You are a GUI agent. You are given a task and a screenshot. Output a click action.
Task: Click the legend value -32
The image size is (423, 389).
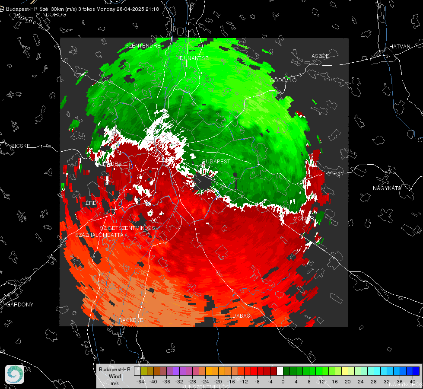tap(179, 382)
